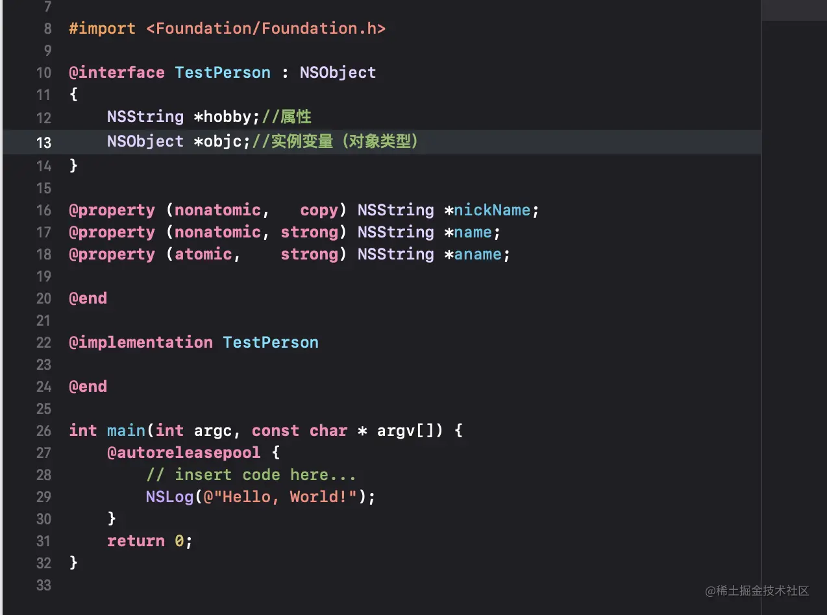827x615 pixels.
Task: Click the @autoreleasepool keyword
Action: click(184, 453)
